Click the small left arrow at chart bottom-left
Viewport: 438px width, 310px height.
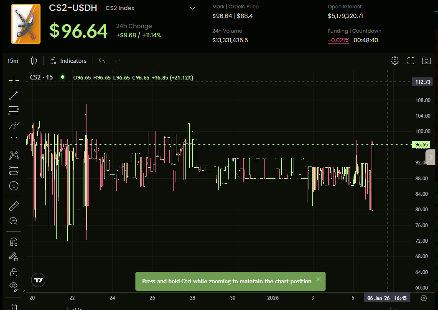[x=24, y=292]
